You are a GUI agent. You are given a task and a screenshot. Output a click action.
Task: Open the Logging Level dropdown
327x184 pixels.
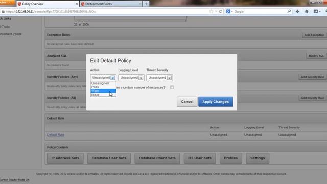pyautogui.click(x=131, y=78)
